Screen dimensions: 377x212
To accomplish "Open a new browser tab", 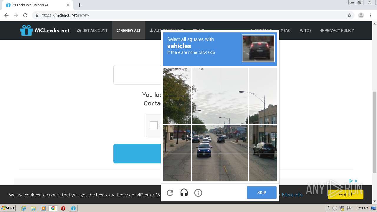I will click(x=80, y=5).
